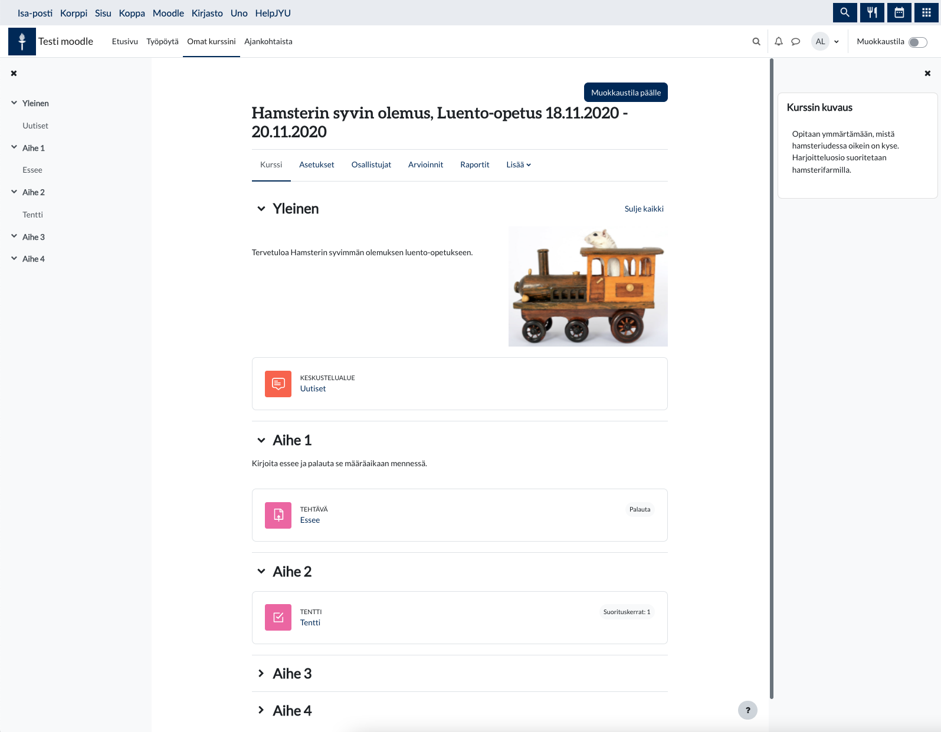941x732 pixels.
Task: Open the restaurant menu (fork and knife) icon
Action: pyautogui.click(x=872, y=12)
